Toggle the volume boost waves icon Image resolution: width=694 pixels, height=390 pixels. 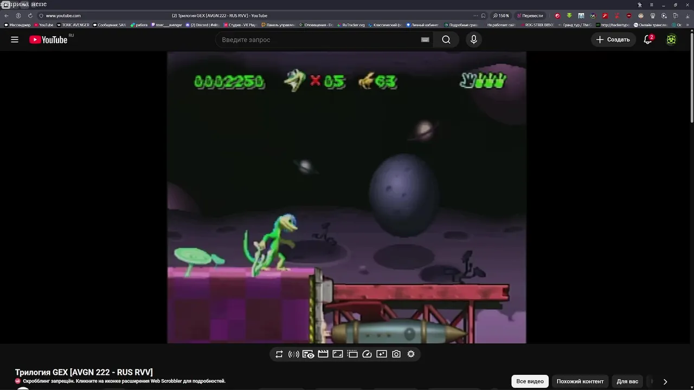(294, 354)
